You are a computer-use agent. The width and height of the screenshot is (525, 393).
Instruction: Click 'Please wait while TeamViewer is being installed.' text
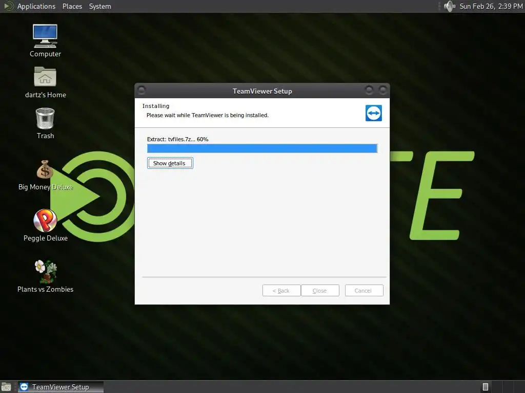click(208, 115)
